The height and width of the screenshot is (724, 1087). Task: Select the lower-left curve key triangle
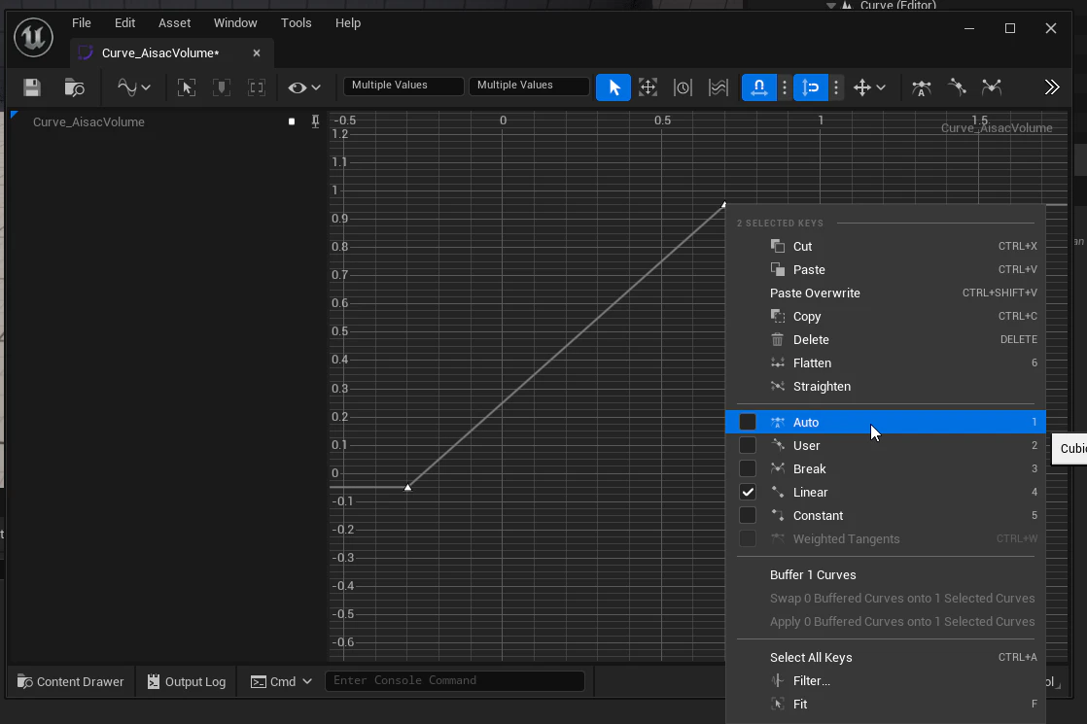point(407,487)
